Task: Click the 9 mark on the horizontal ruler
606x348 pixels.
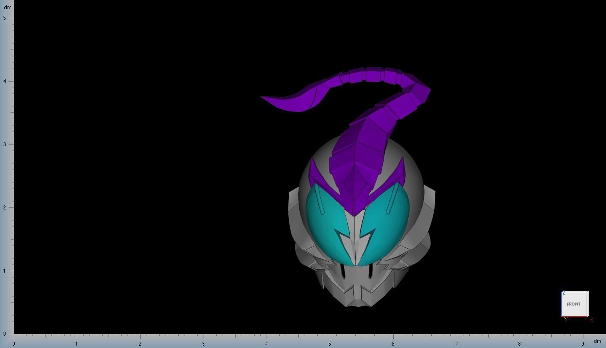Action: [x=583, y=344]
